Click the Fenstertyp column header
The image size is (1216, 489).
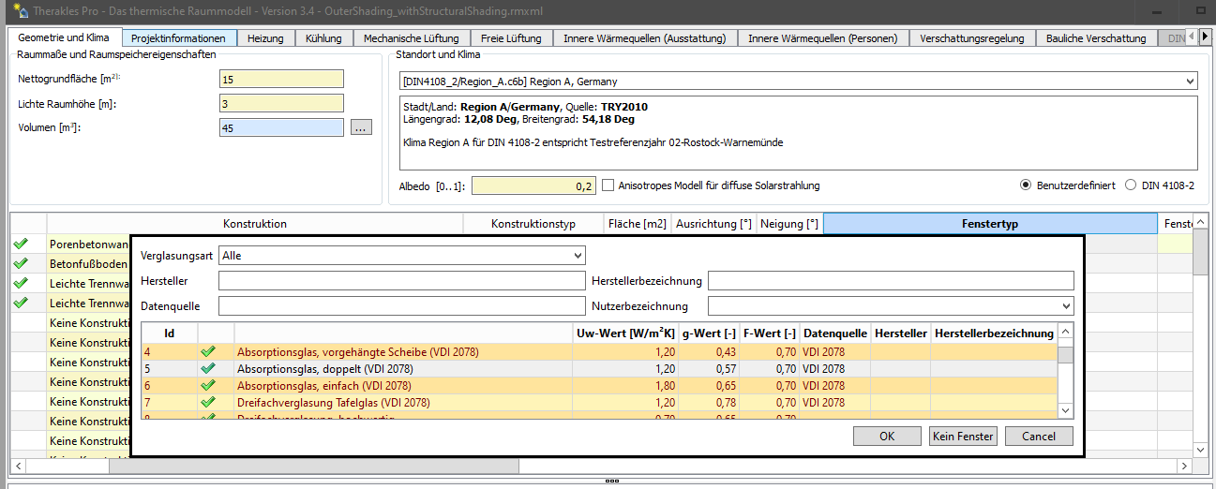[x=990, y=224]
